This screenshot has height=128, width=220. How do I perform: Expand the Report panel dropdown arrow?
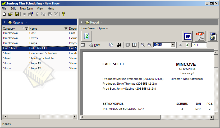102,22
